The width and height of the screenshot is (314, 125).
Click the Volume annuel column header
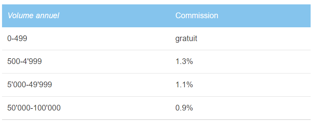tap(33, 15)
